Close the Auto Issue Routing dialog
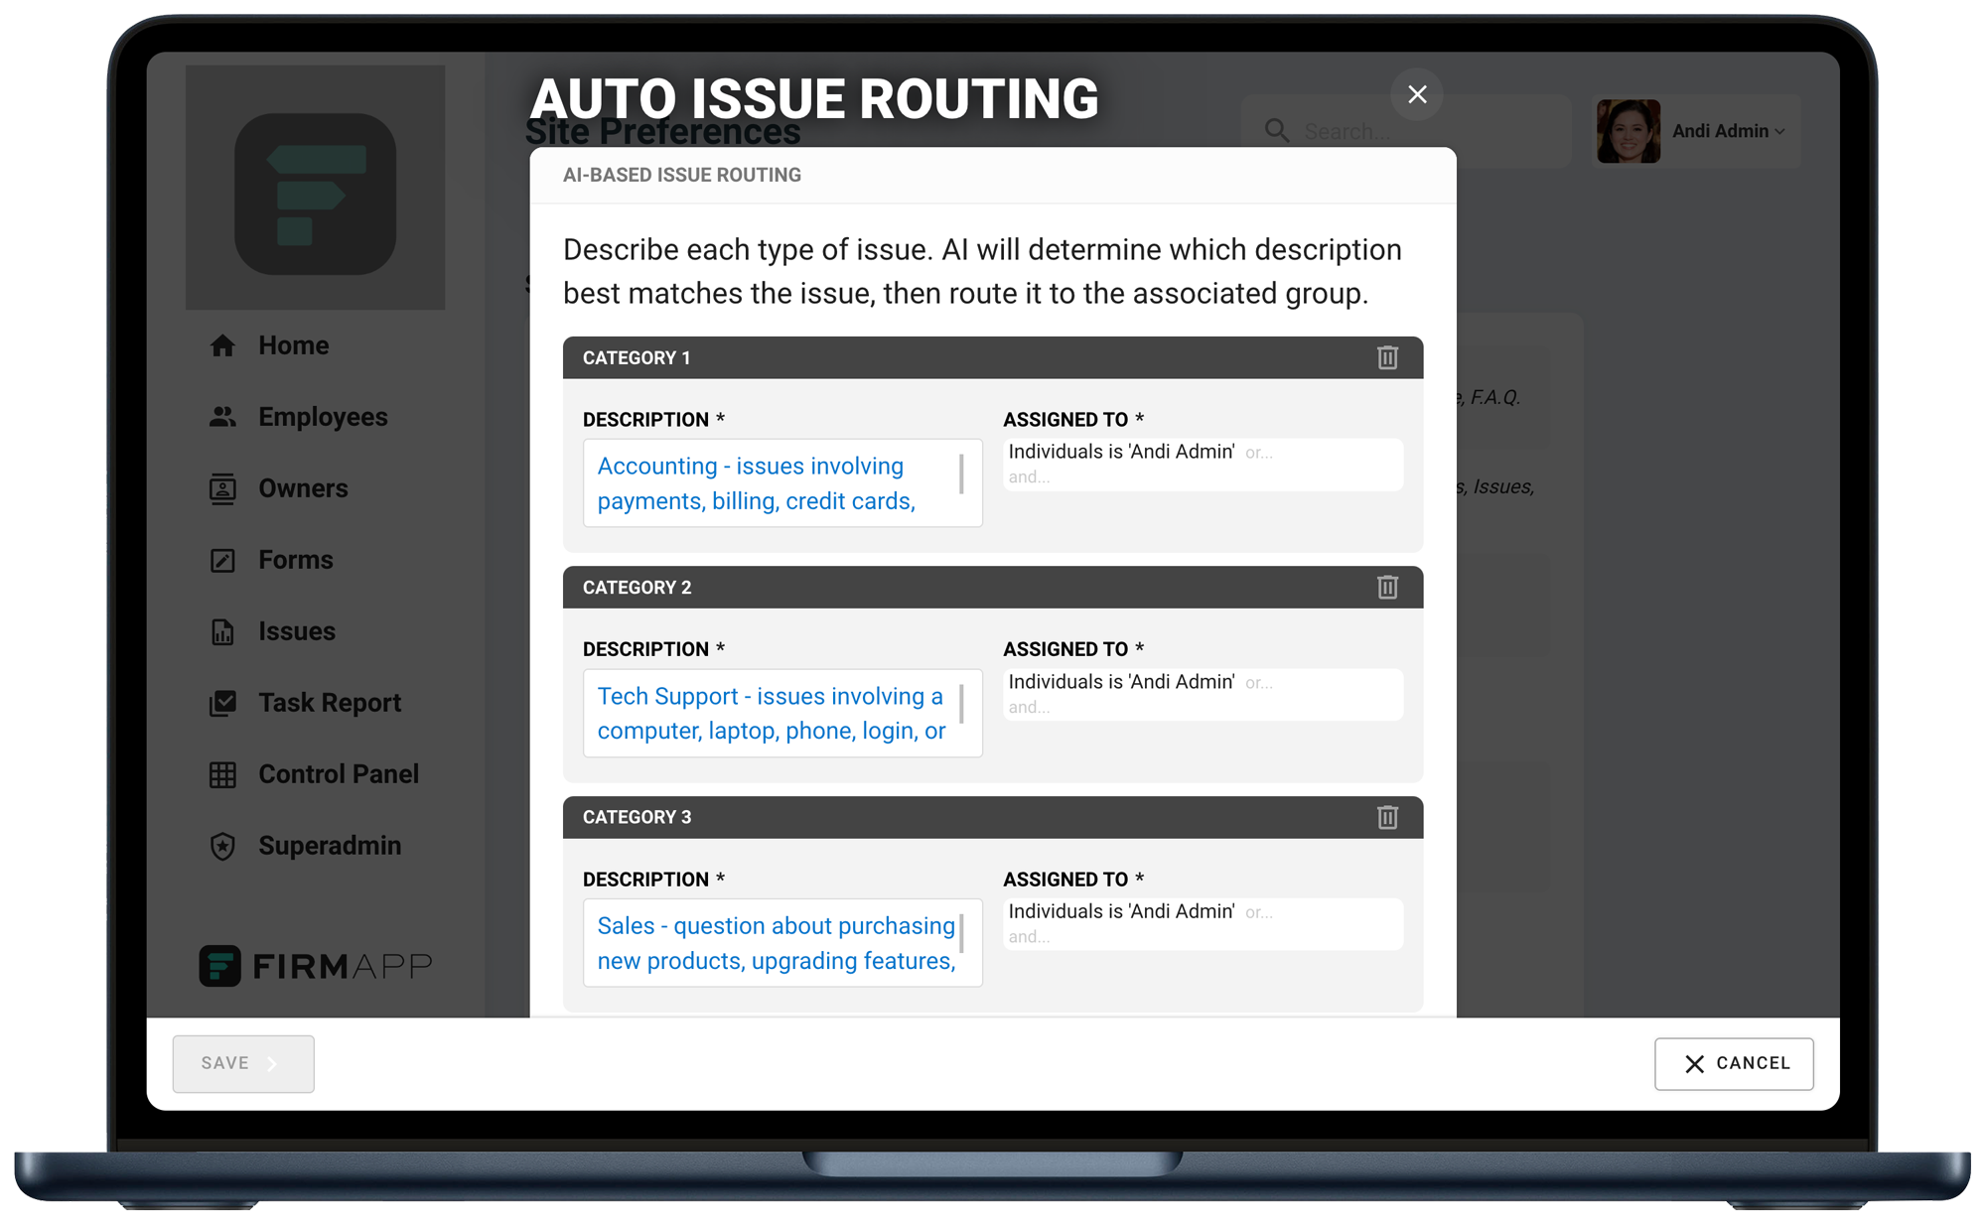The width and height of the screenshot is (1986, 1224). [1417, 94]
